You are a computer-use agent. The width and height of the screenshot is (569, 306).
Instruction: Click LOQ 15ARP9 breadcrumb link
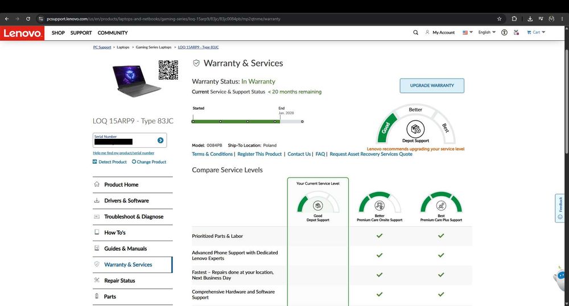point(198,47)
